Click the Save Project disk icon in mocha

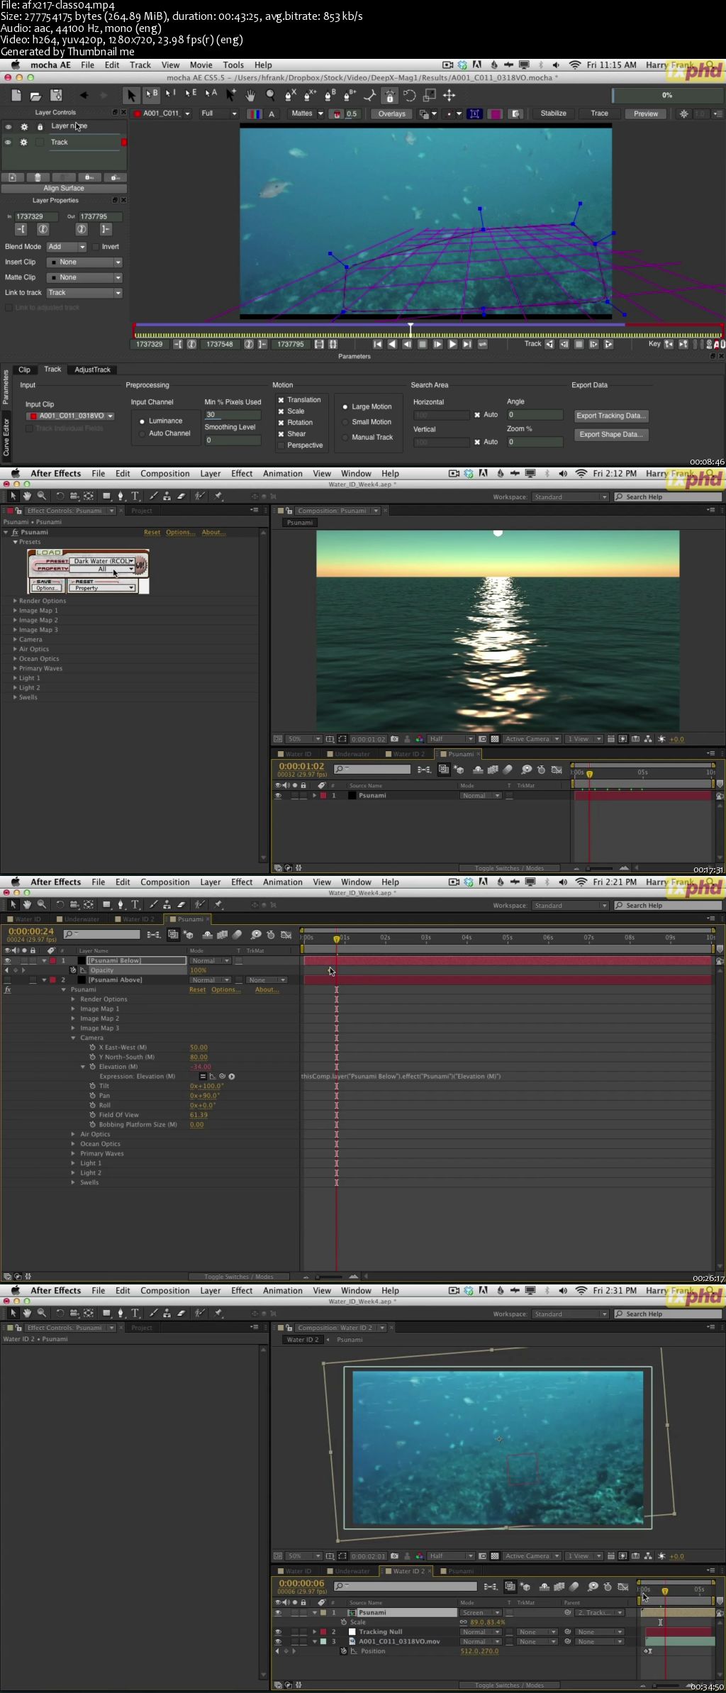tap(56, 95)
